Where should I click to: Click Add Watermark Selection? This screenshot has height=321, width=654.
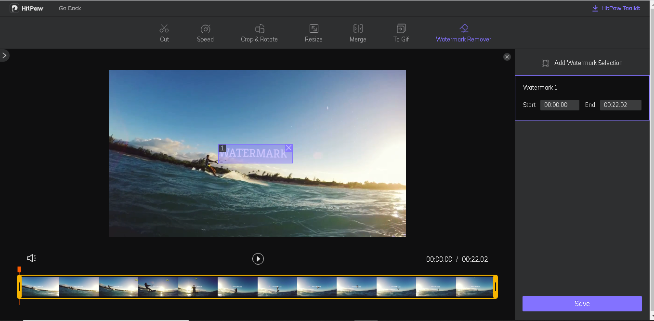(x=582, y=63)
